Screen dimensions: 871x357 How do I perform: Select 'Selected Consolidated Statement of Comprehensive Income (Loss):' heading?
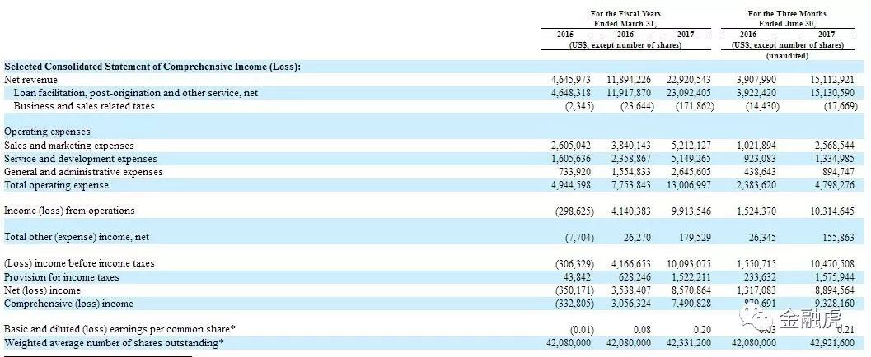click(x=152, y=67)
